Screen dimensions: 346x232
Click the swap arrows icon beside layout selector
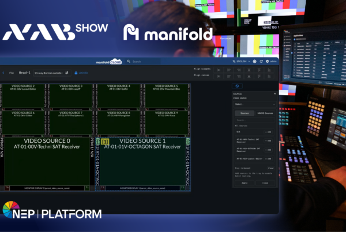click(x=67, y=73)
